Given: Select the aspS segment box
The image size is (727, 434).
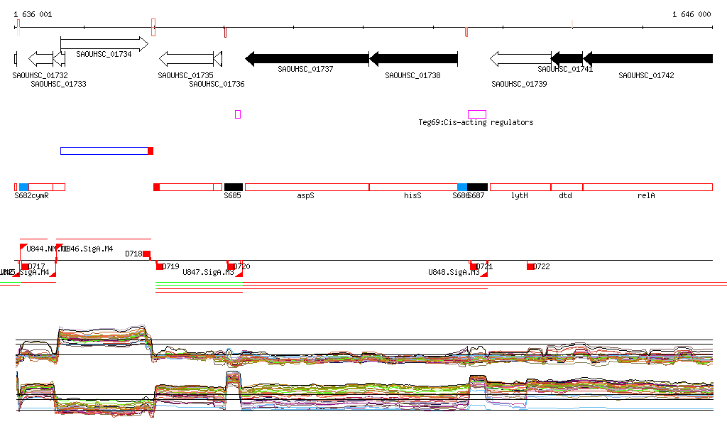Looking at the screenshot, I should tap(307, 188).
